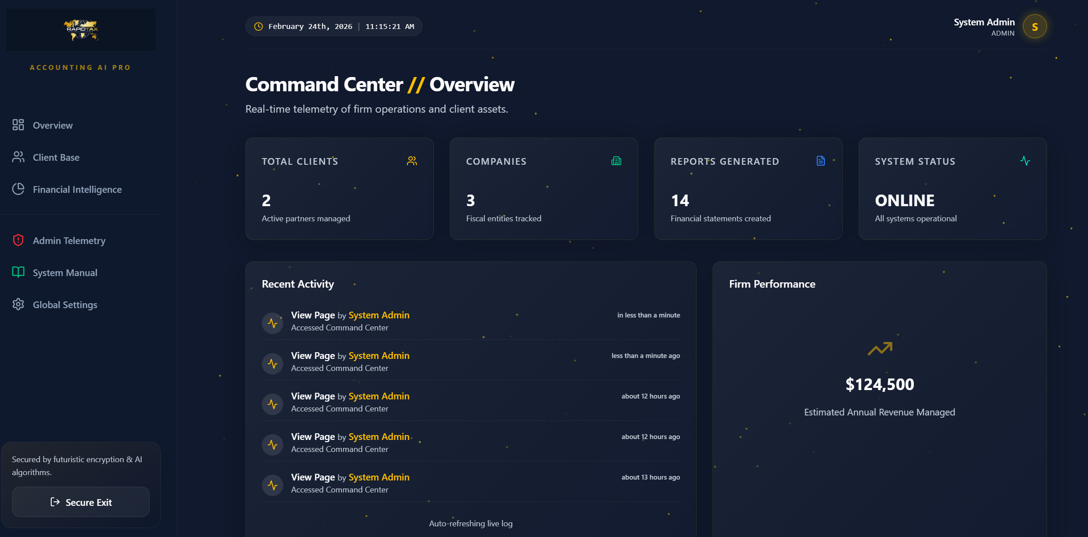1088x537 pixels.
Task: Click the System Status pulse icon
Action: [1025, 161]
